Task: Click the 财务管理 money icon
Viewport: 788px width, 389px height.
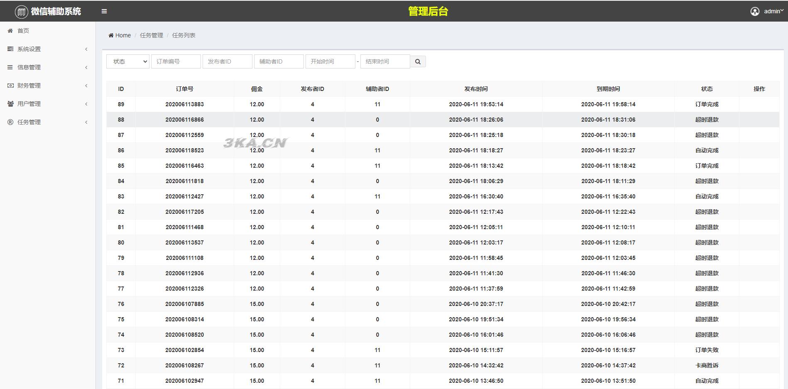Action: click(10, 86)
